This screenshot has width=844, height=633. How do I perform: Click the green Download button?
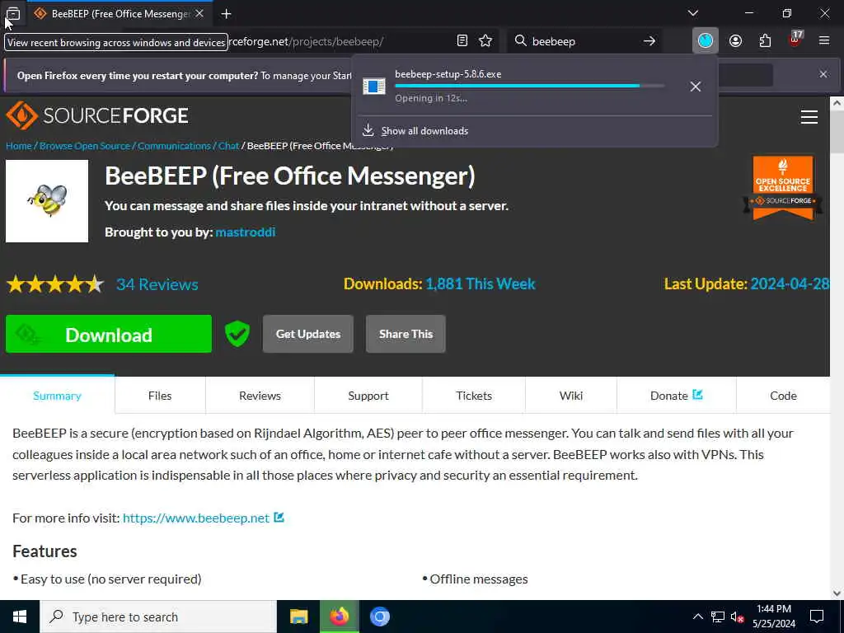point(109,335)
